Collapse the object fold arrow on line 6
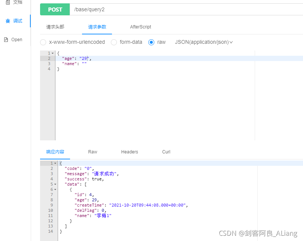The width and height of the screenshot is (303, 241). click(55, 190)
